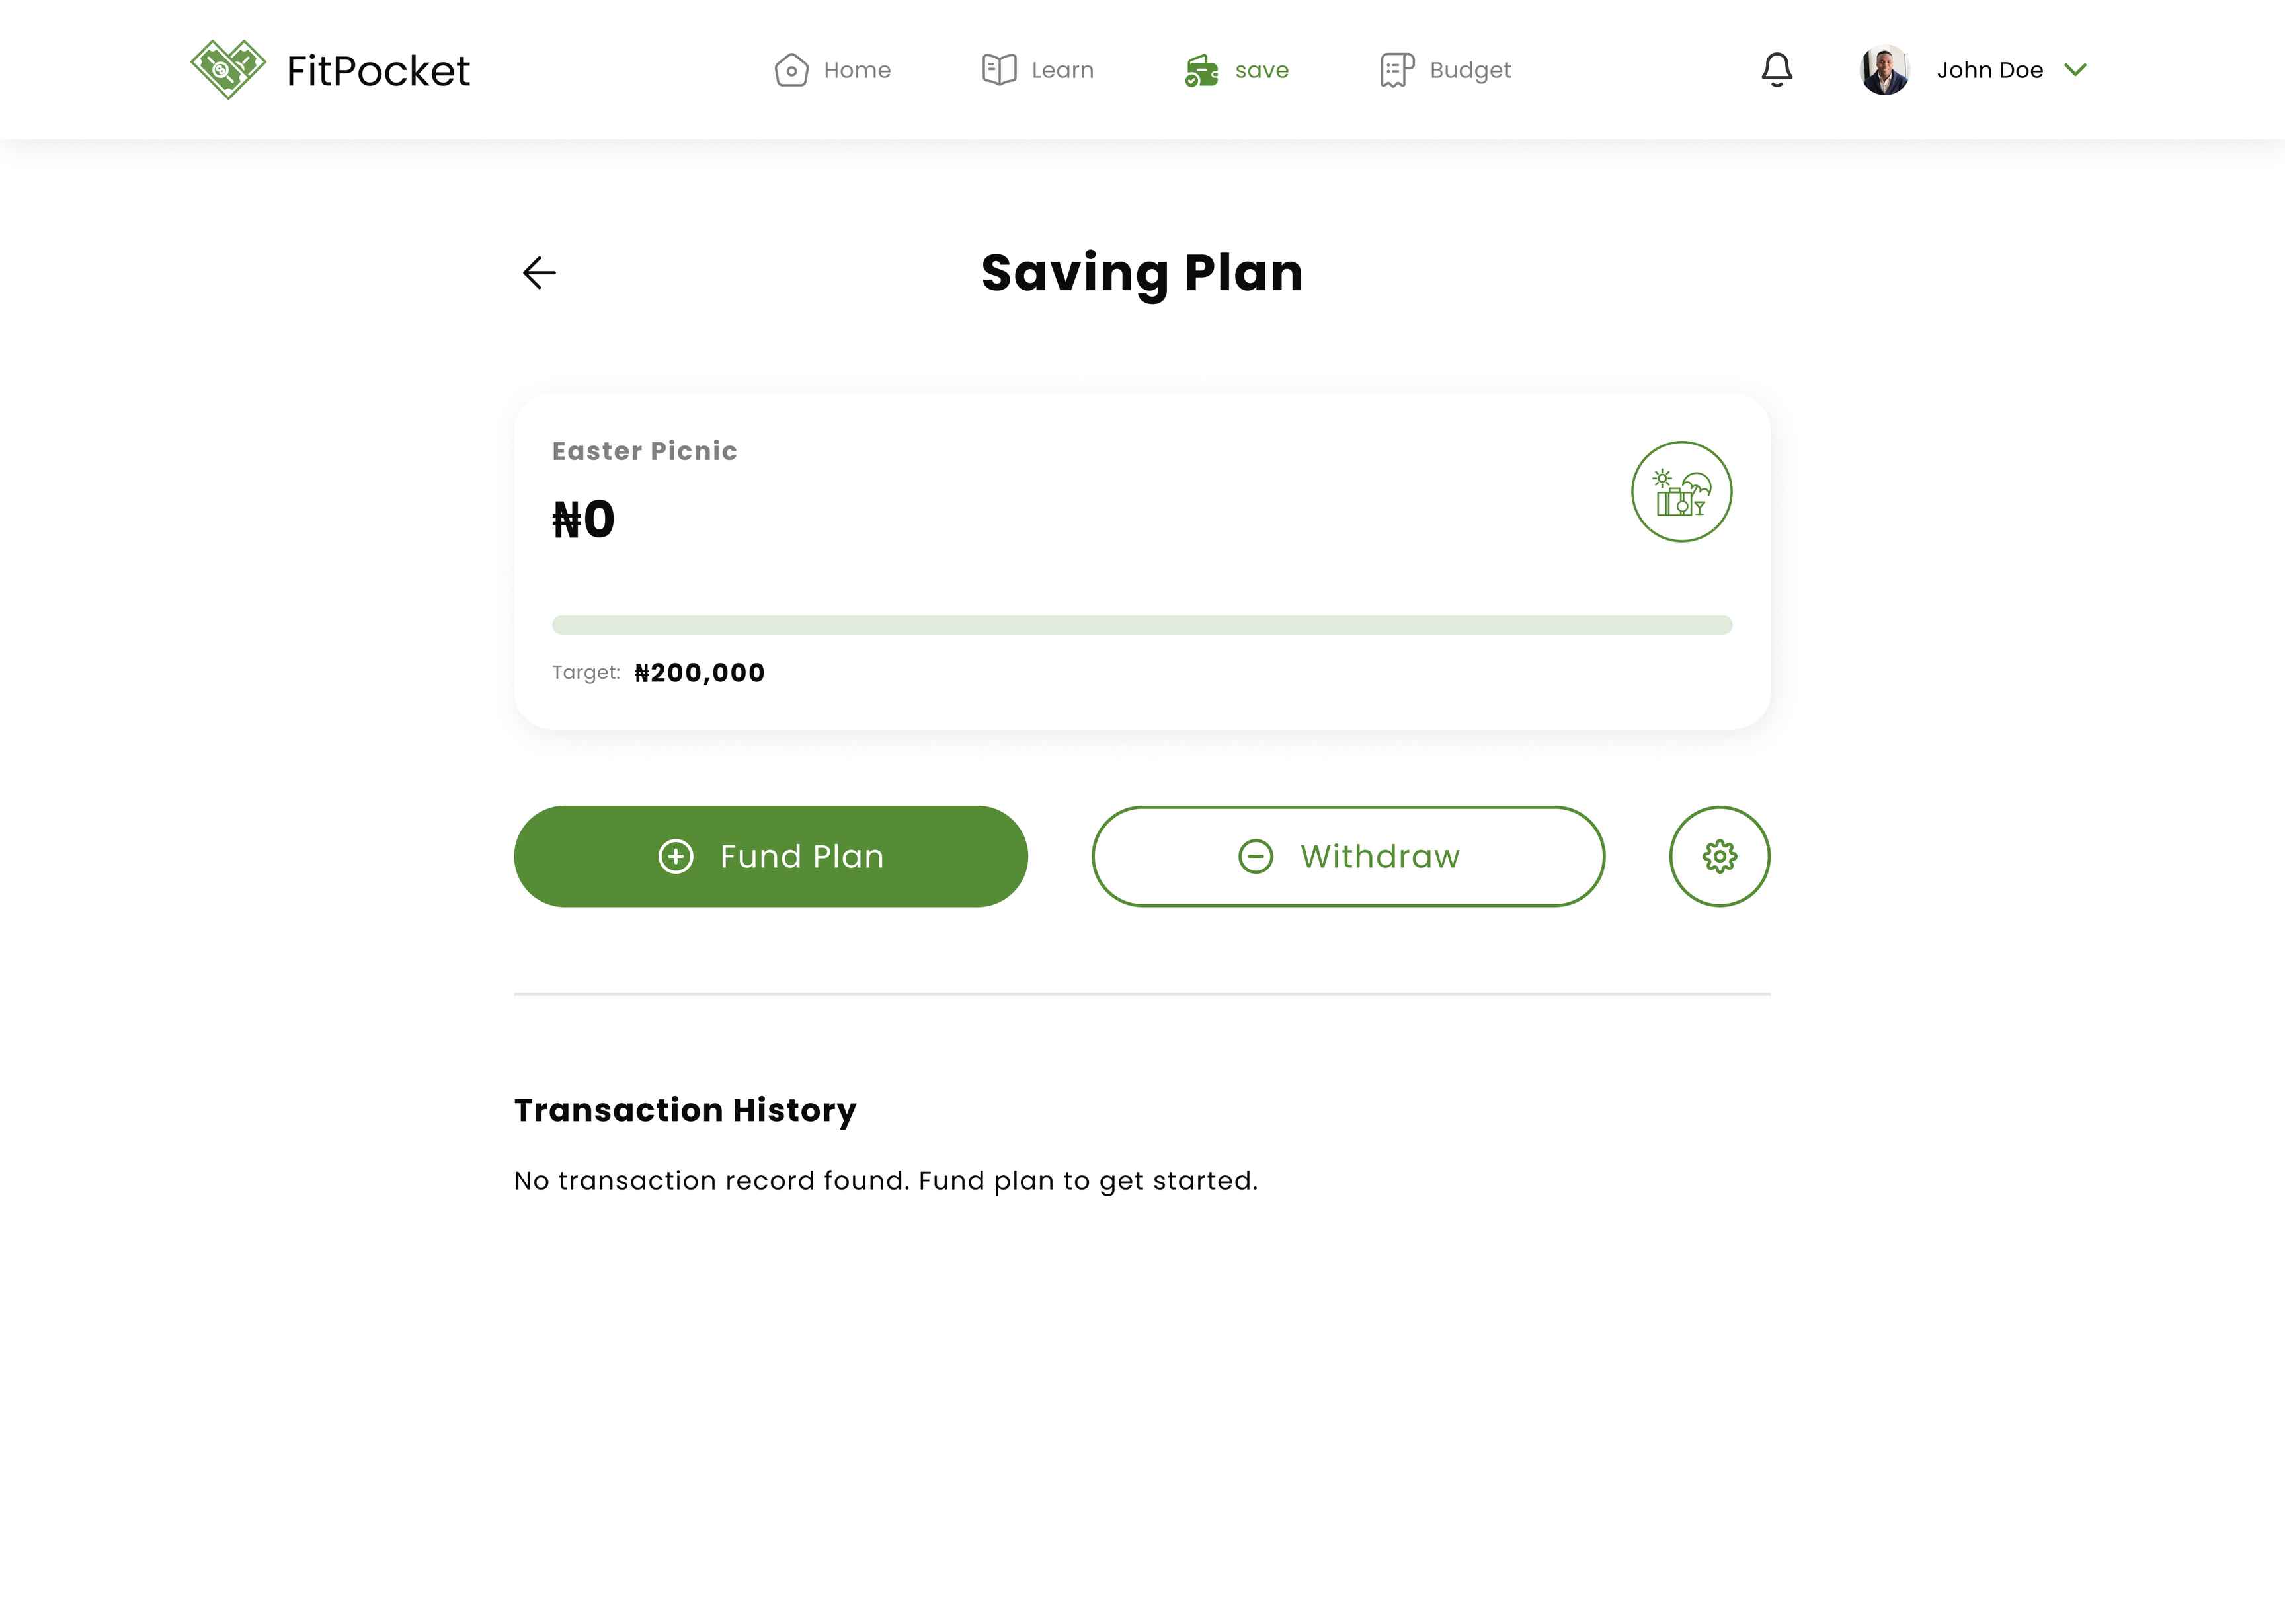Click John Doe profile avatar

(1885, 70)
